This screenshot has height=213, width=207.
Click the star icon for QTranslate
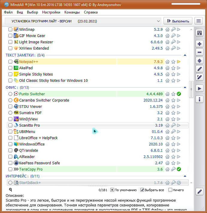(x=173, y=150)
